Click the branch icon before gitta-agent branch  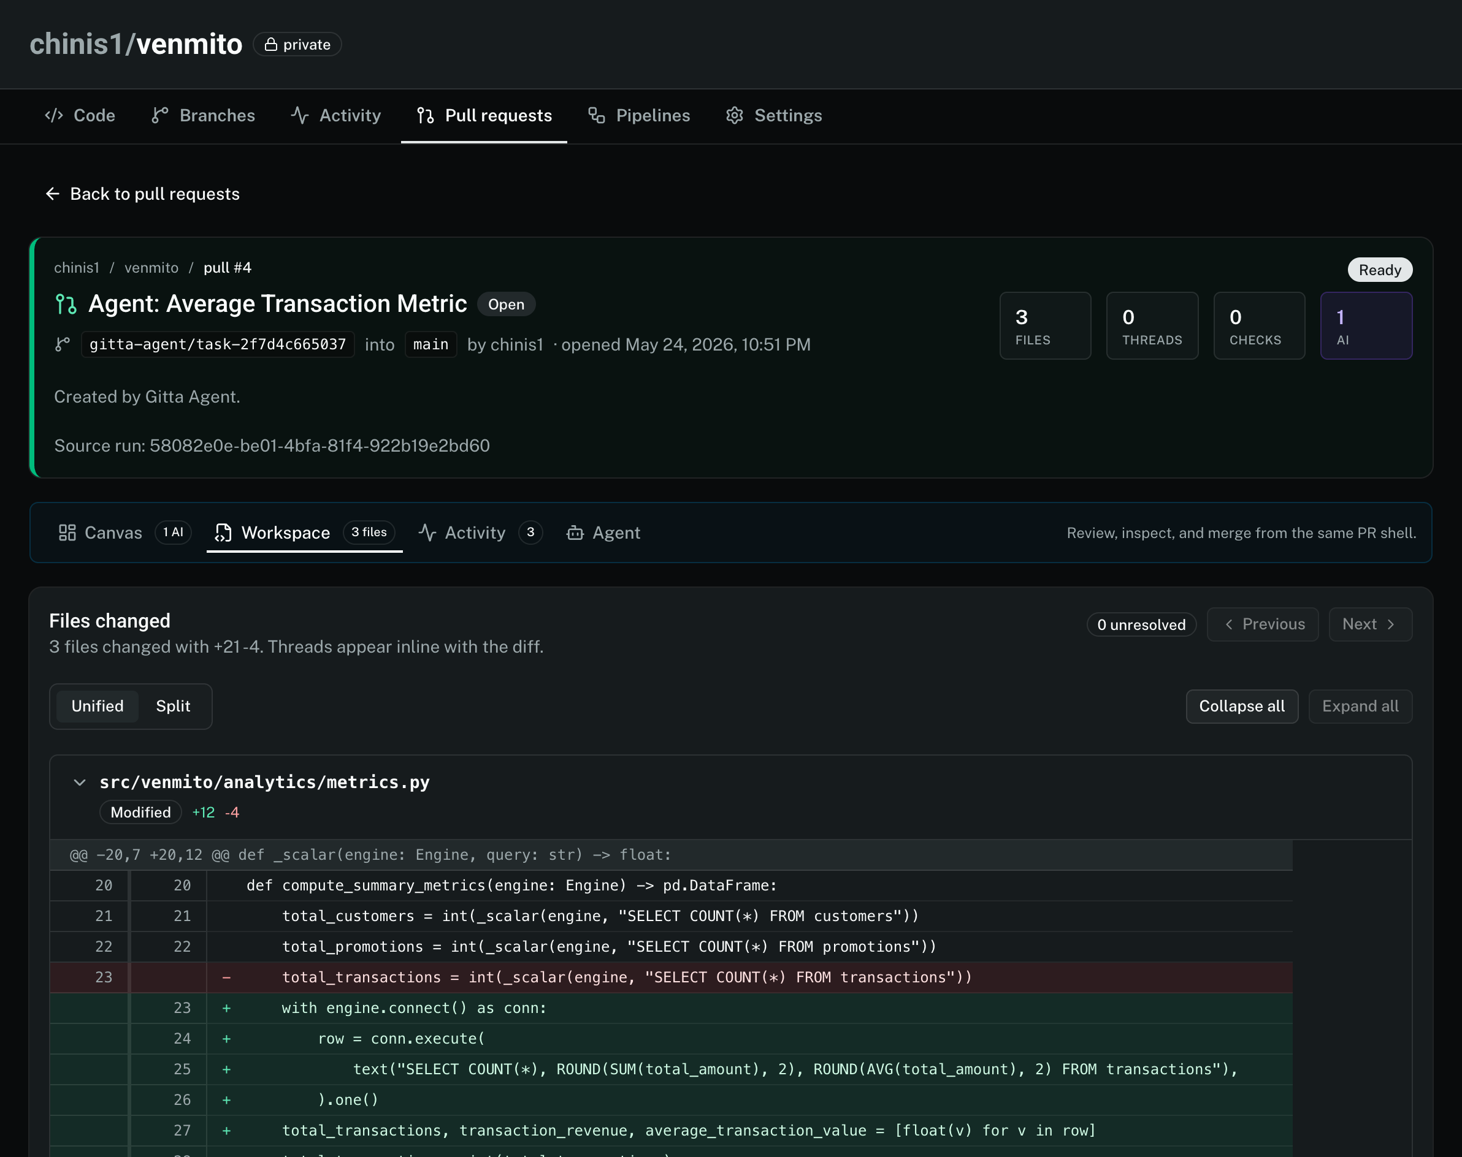pyautogui.click(x=63, y=345)
